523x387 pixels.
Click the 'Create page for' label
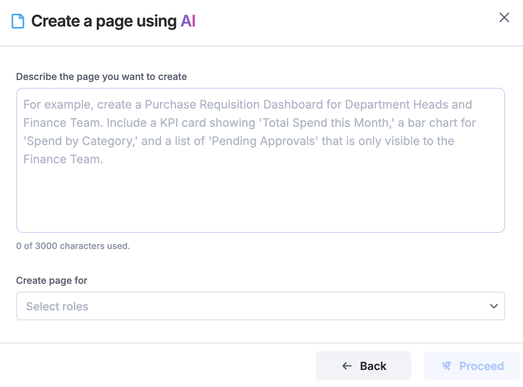pyautogui.click(x=51, y=281)
